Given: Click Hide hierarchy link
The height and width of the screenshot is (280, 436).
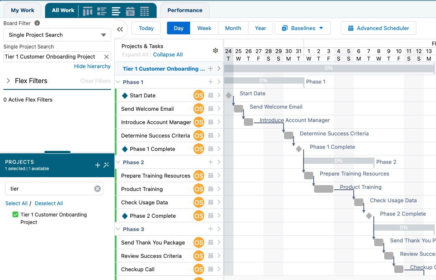Looking at the screenshot, I should coord(92,66).
